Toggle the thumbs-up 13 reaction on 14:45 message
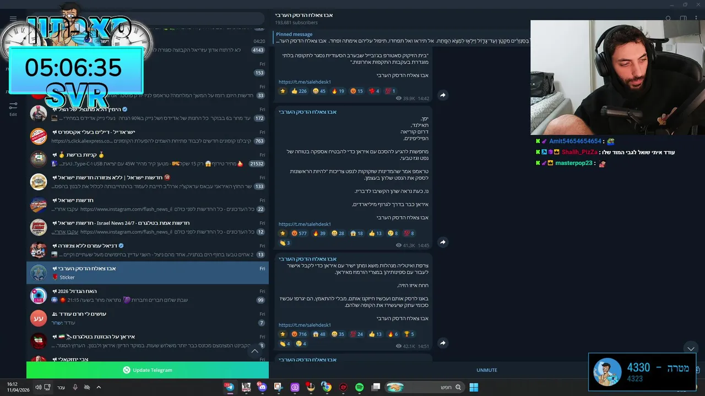The image size is (705, 396). click(375, 233)
